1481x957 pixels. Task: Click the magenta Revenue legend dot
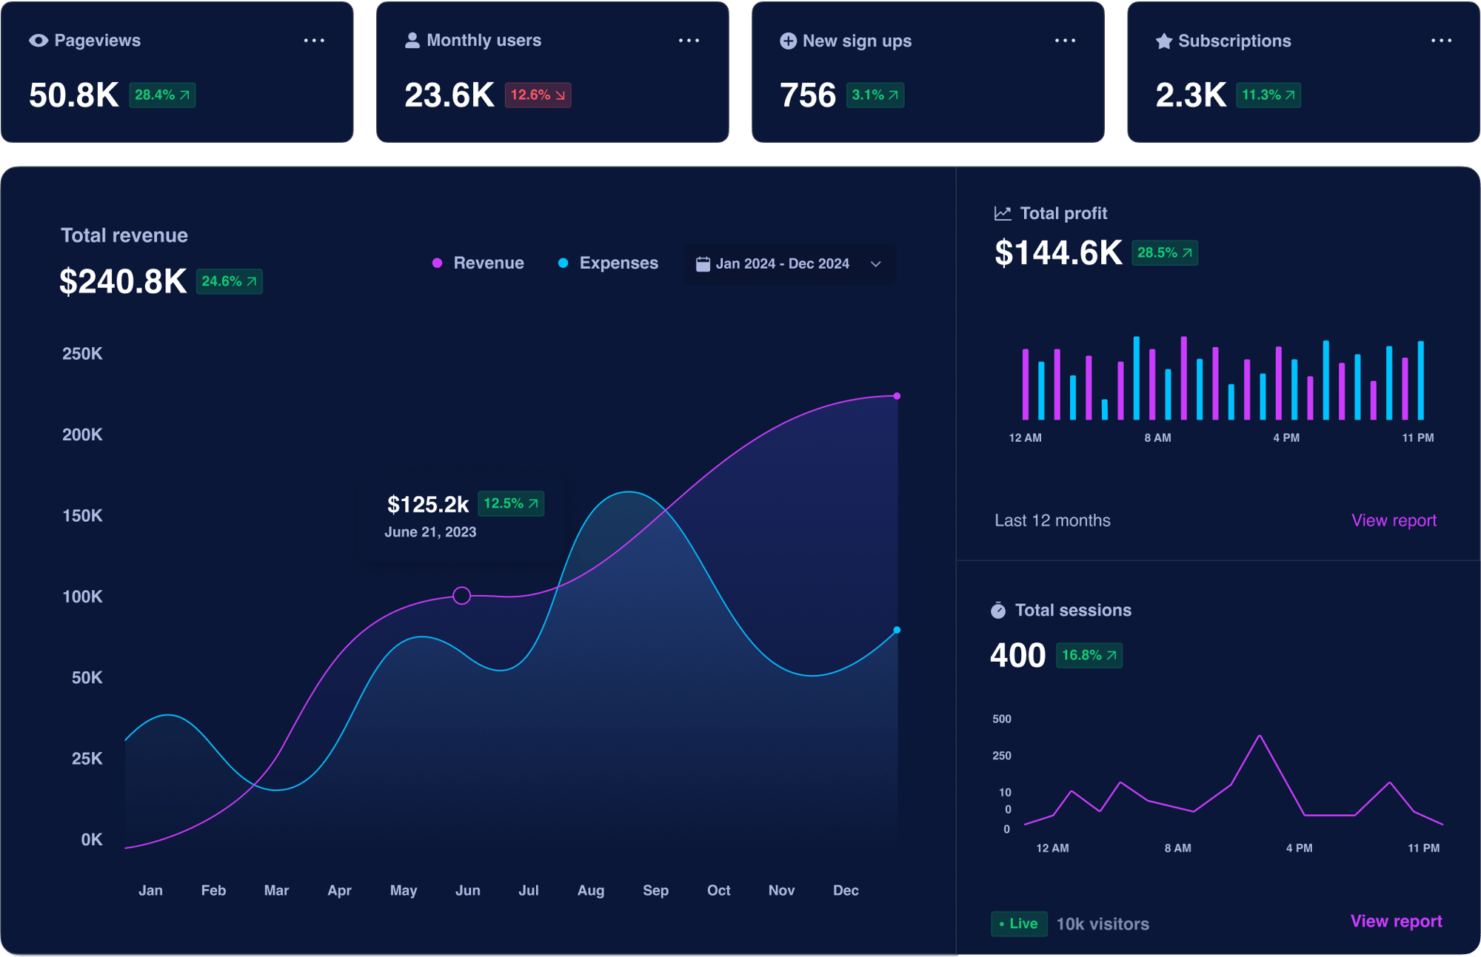point(438,263)
